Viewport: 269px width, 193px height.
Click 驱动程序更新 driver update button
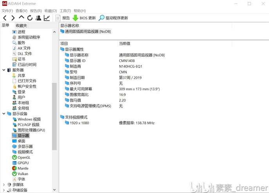click(113, 18)
